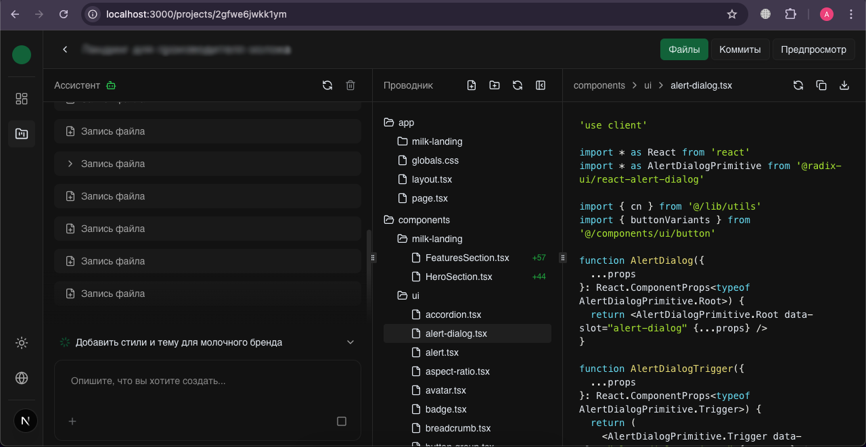Viewport: 866px width, 447px height.
Task: Click the back arrow near project title
Action: (x=65, y=49)
